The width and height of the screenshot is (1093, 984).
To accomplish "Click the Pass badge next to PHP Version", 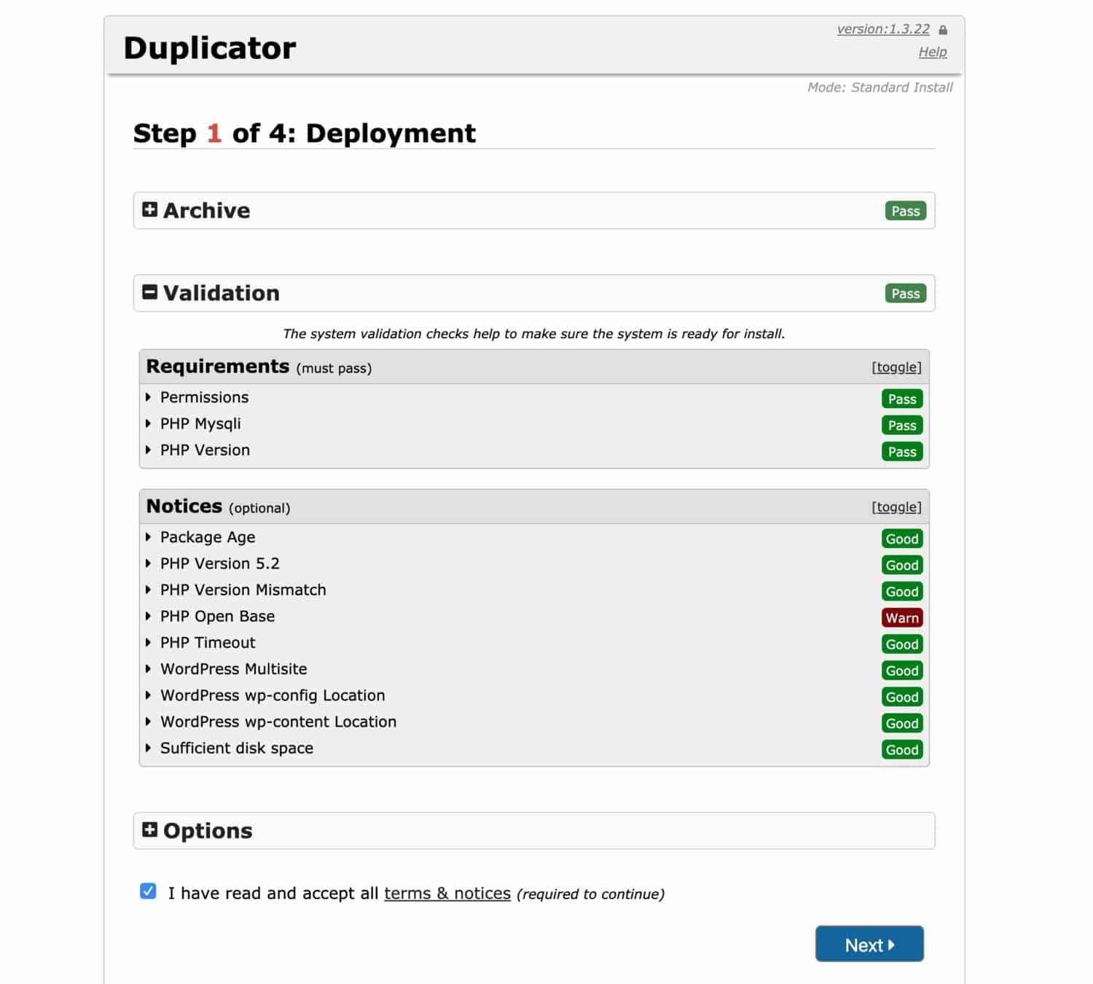I will point(902,451).
